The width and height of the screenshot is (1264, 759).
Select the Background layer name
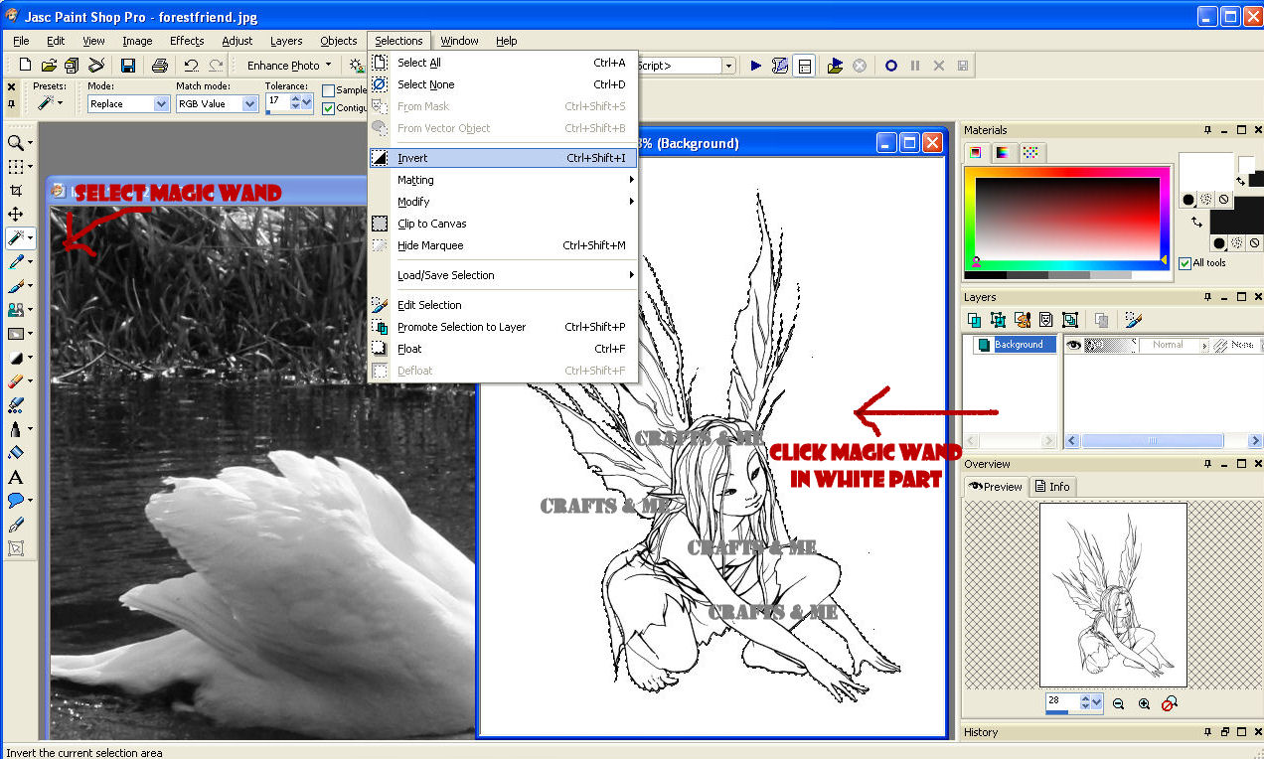pos(1020,345)
